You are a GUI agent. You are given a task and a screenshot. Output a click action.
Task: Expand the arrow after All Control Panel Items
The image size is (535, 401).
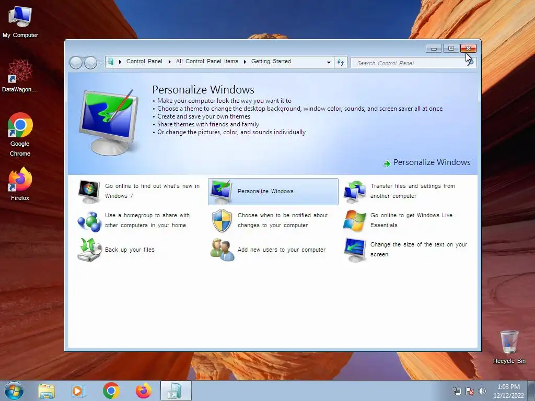(x=245, y=62)
